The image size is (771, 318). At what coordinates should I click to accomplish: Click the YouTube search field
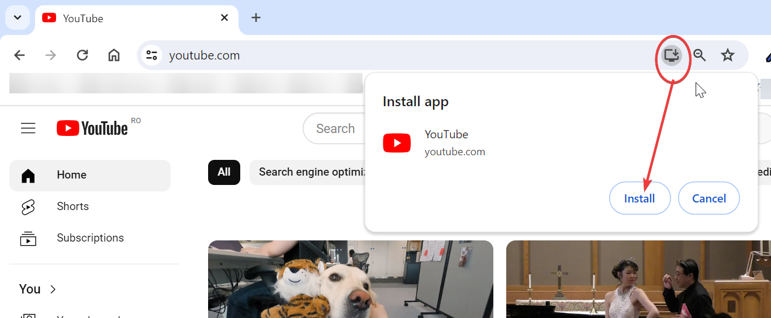click(334, 128)
